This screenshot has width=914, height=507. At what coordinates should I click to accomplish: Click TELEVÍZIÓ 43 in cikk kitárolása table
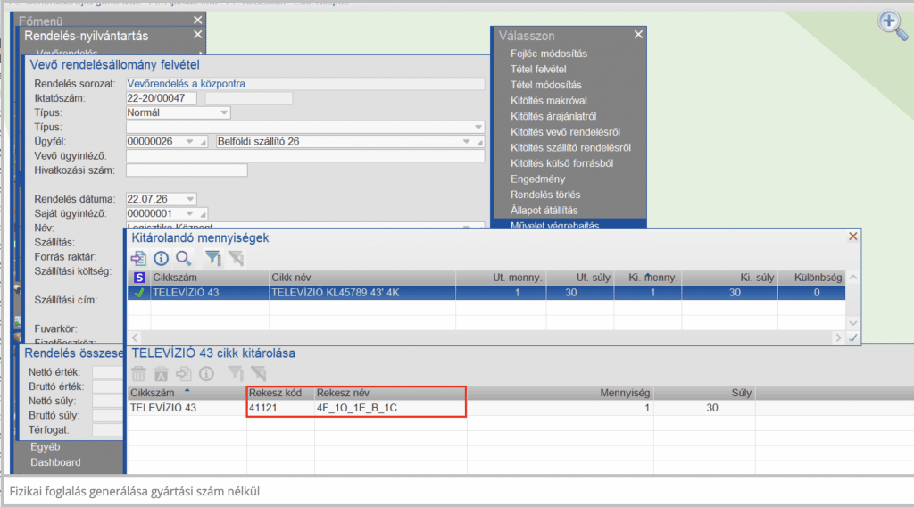187,408
